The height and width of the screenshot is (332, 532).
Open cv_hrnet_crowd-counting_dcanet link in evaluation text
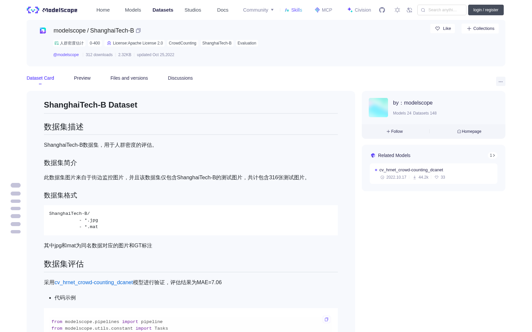click(x=94, y=283)
